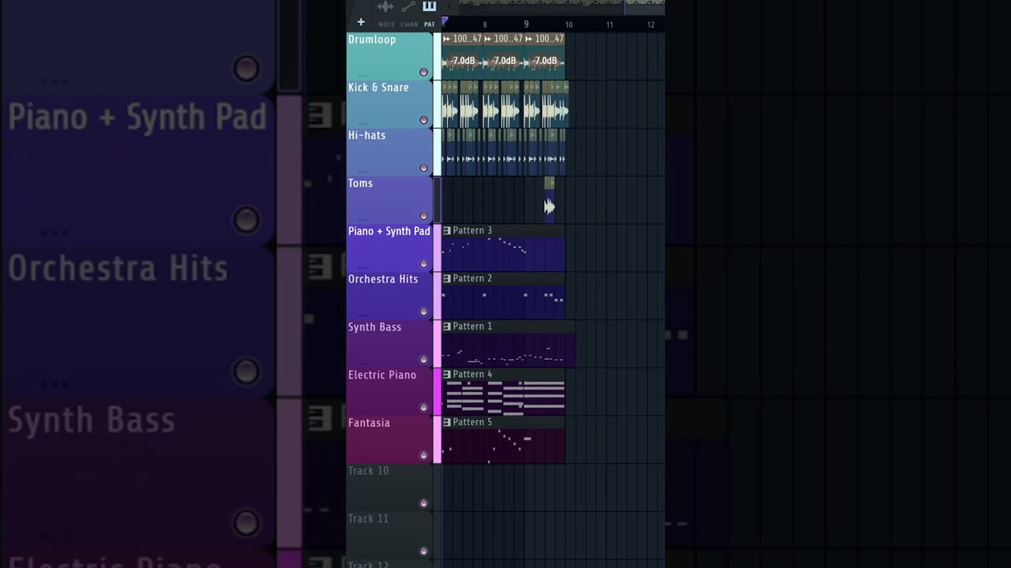Viewport: 1011px width, 568px height.
Task: Select the Piano + Synth Pad track name
Action: [x=389, y=231]
